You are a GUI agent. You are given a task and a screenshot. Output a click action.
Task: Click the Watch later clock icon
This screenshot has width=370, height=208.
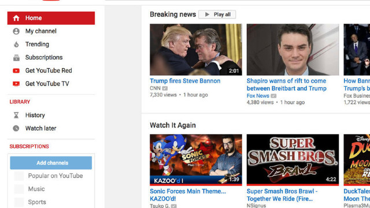[x=16, y=128]
